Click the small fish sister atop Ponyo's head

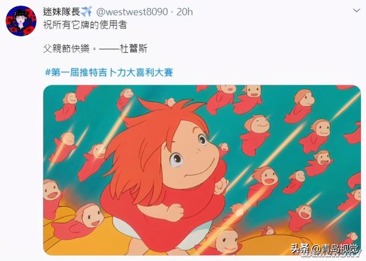pos(170,102)
